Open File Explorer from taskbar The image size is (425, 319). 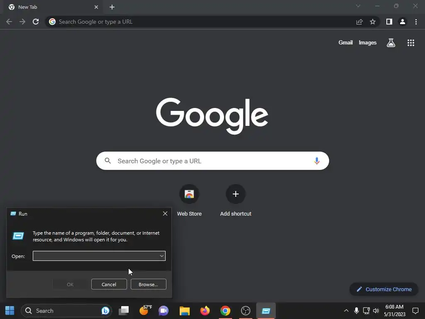185,311
